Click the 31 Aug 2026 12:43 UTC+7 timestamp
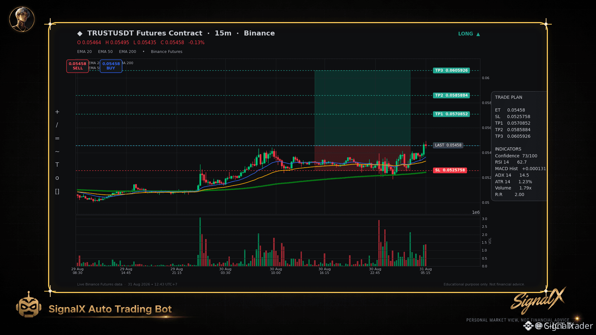This screenshot has height=335, width=596. click(x=153, y=284)
